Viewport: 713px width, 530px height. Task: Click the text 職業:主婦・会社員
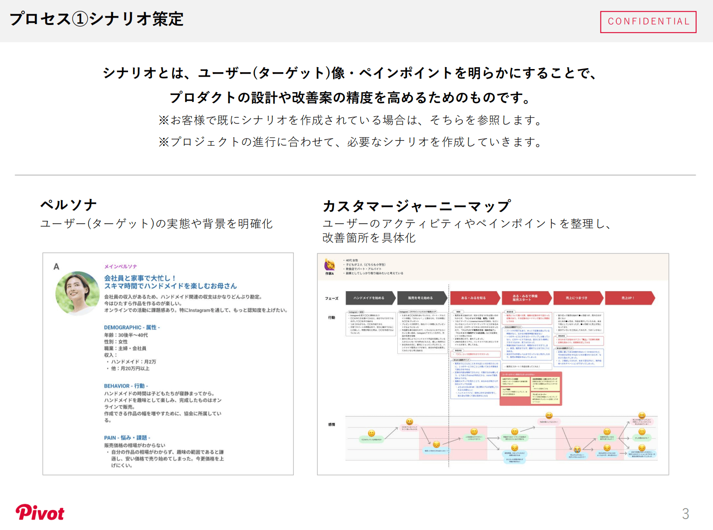[125, 348]
